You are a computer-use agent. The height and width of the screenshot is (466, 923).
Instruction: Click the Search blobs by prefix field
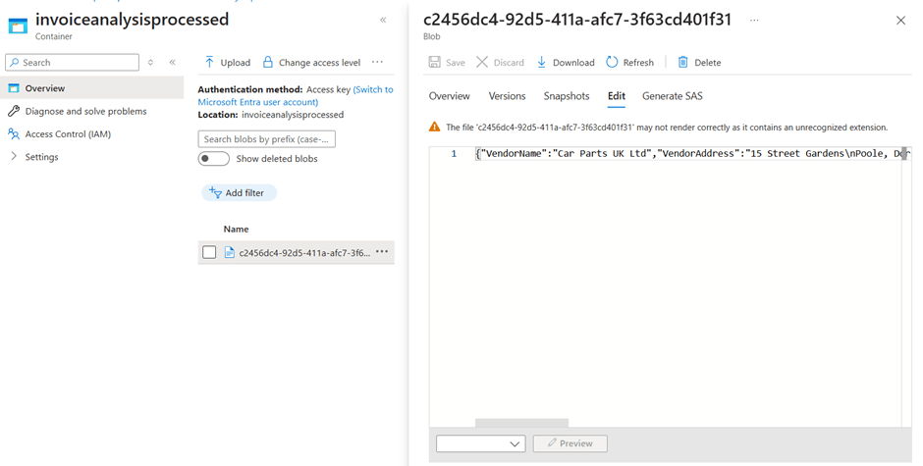(266, 139)
